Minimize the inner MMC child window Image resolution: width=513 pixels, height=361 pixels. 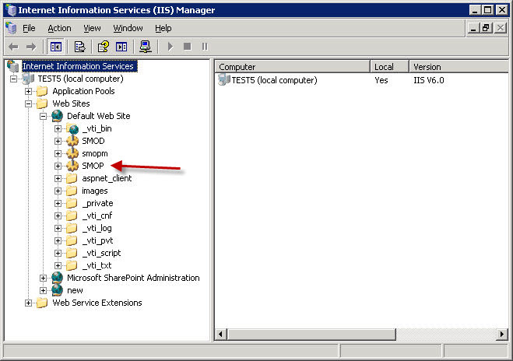pos(473,28)
